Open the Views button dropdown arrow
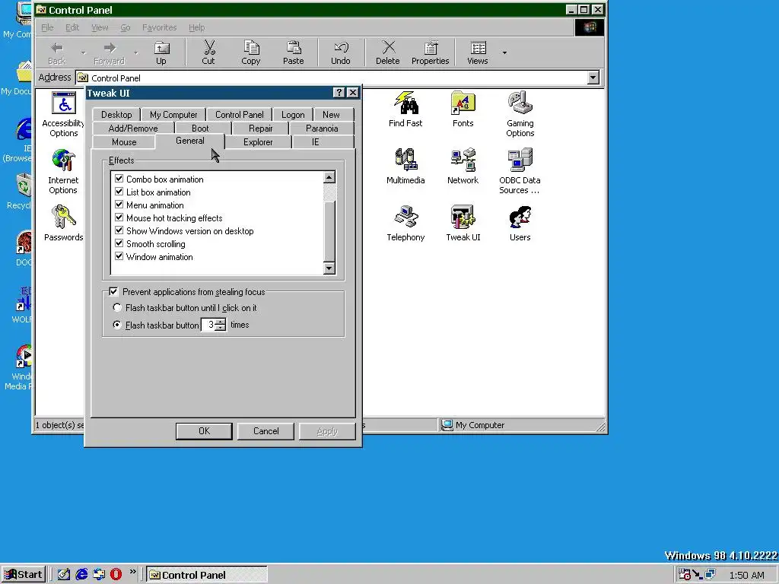Viewport: 779px width, 584px height. click(x=505, y=52)
